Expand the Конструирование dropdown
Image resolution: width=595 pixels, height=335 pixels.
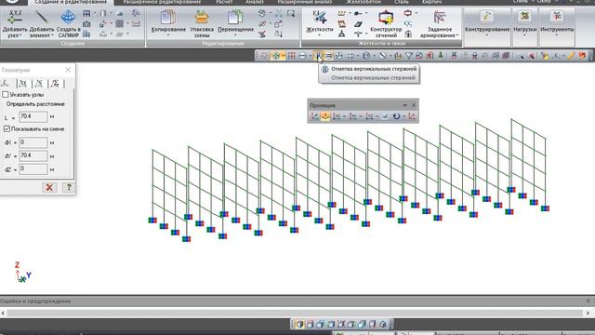pyautogui.click(x=487, y=35)
